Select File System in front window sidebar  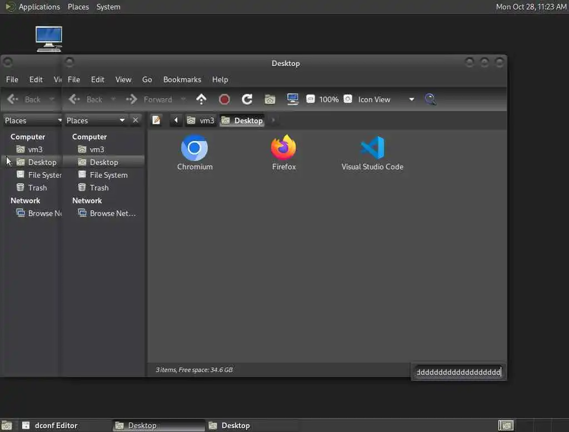[x=103, y=175]
